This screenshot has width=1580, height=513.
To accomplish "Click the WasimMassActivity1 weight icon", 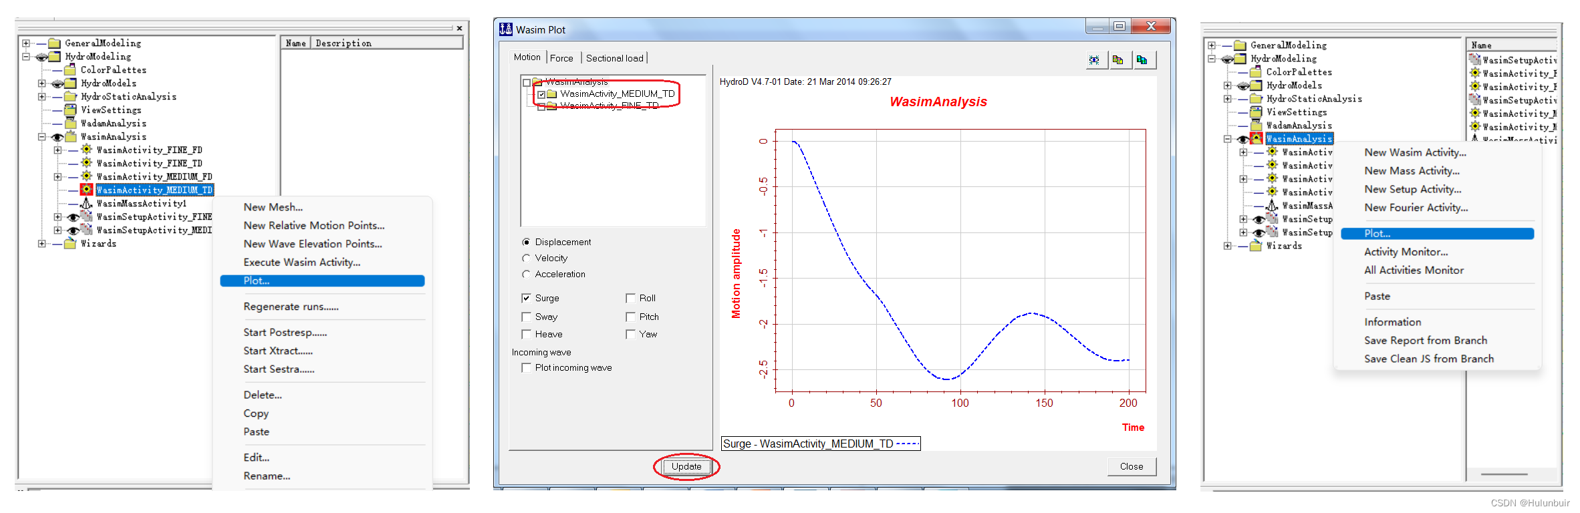I will click(87, 203).
